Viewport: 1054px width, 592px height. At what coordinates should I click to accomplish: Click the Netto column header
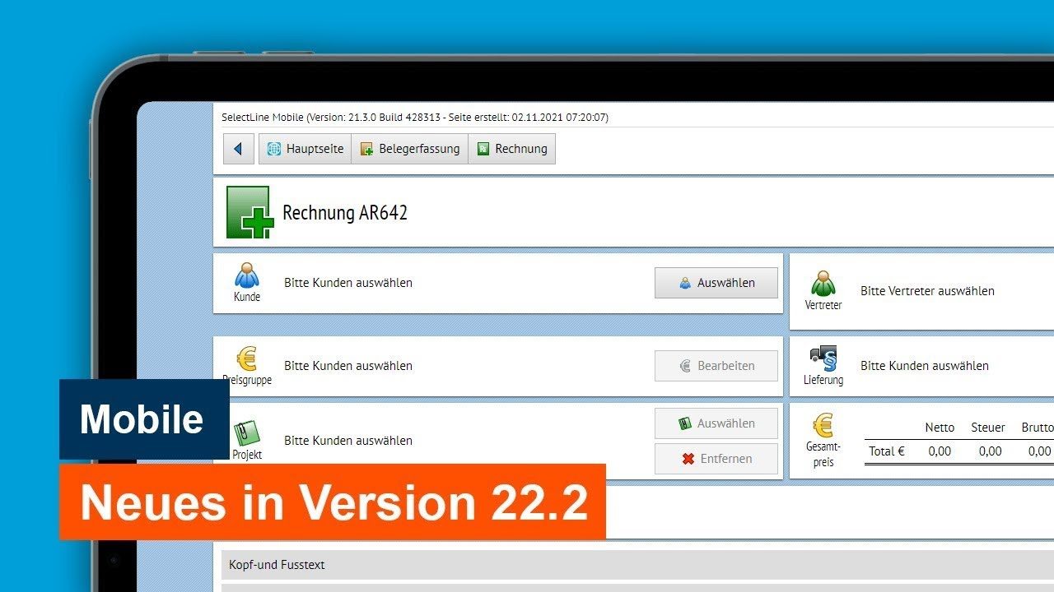940,428
